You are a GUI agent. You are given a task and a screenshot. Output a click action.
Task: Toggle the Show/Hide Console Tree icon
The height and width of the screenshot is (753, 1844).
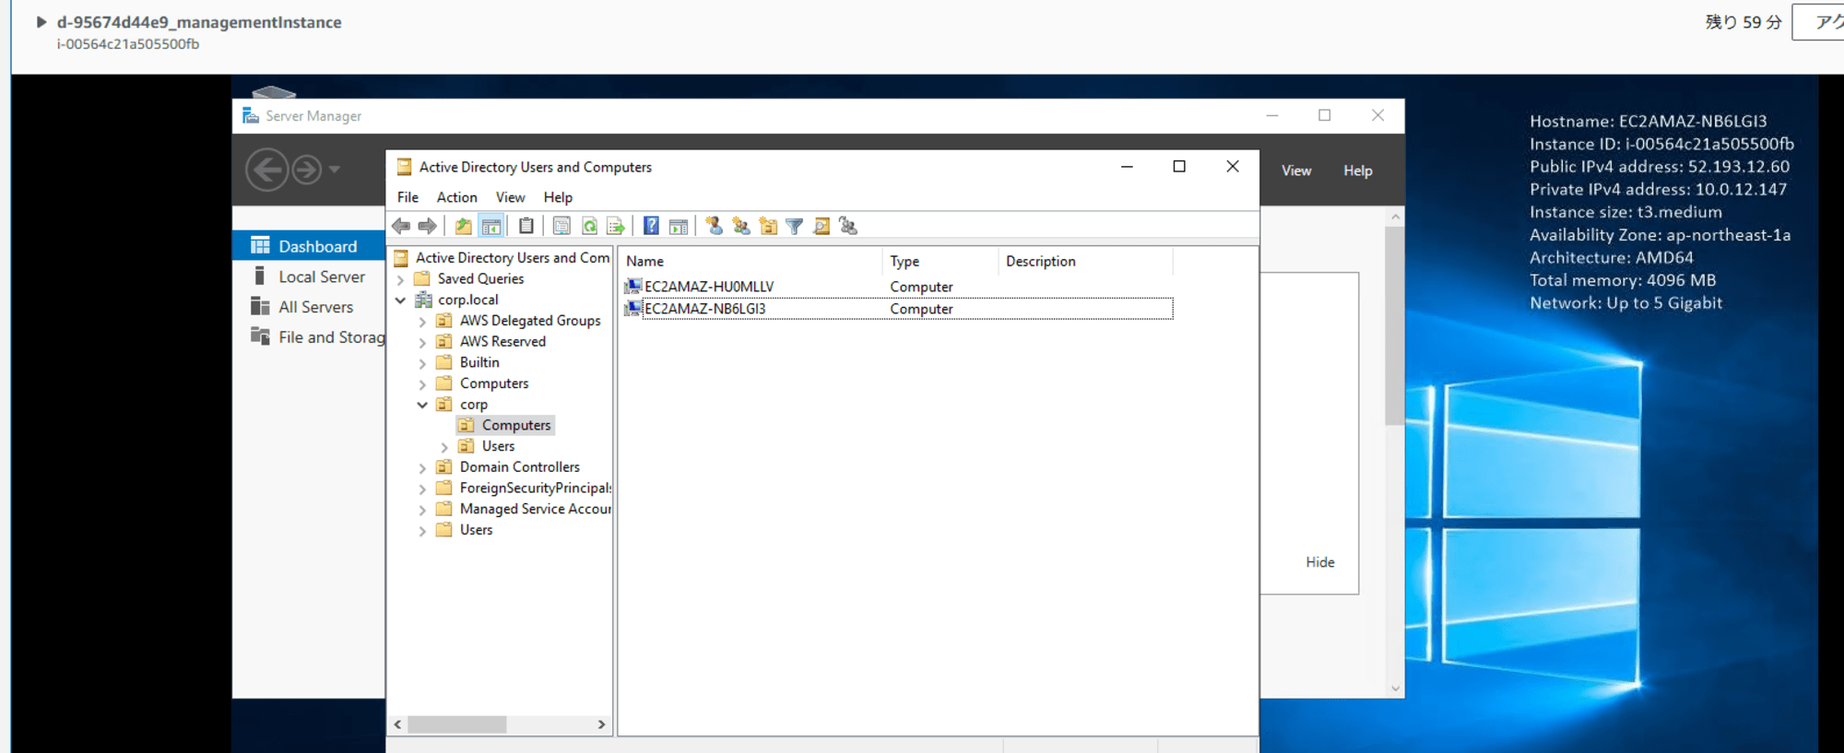click(x=491, y=226)
